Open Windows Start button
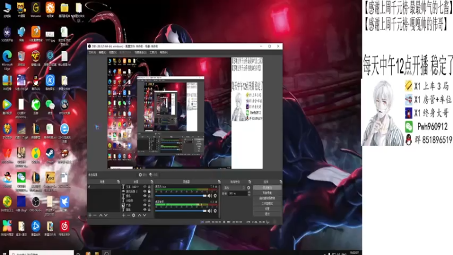 4,253
